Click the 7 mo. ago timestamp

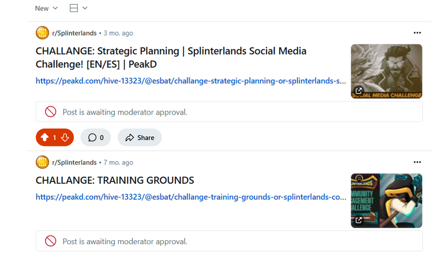(x=118, y=162)
